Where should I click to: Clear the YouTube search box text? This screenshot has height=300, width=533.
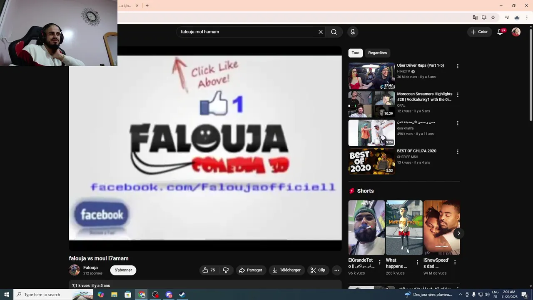coord(321,32)
